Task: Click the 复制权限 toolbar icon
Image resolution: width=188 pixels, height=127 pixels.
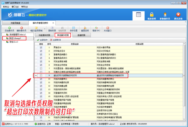Action: (x=52, y=28)
